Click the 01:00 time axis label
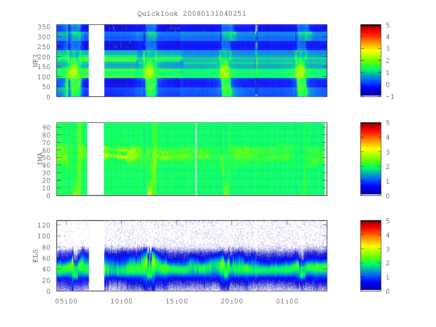 287,301
